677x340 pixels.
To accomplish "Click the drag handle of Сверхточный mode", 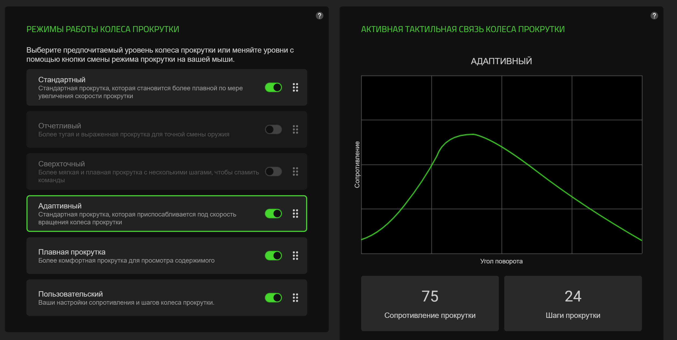I will tap(295, 171).
